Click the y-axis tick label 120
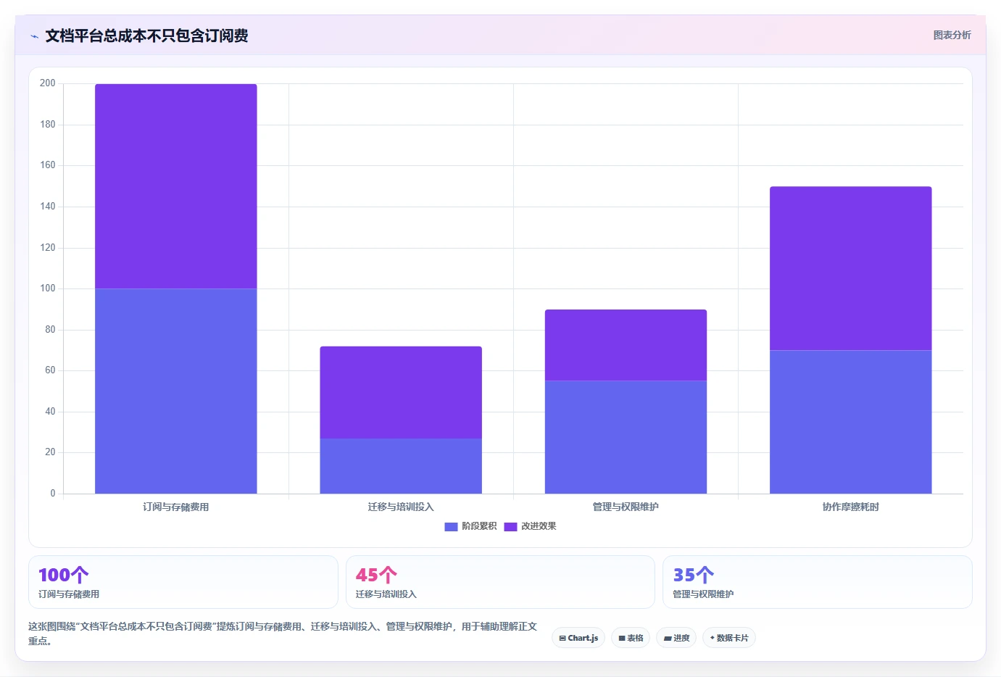The width and height of the screenshot is (1001, 677). pos(48,248)
